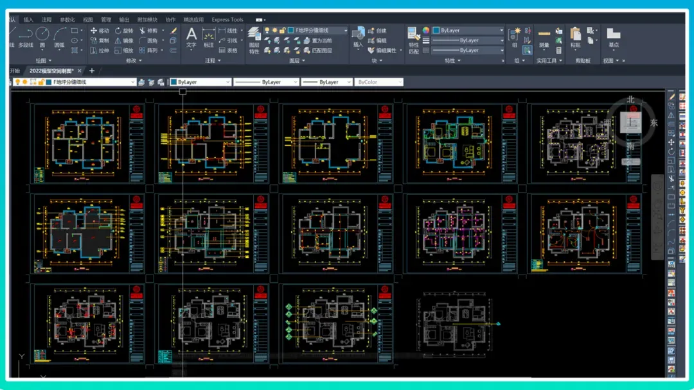Open lower toolbar layer dropdown F地坪分缝细线
Viewport: 694px width, 390px height.
[x=75, y=82]
